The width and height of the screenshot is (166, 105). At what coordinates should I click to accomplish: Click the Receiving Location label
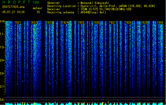[61, 6]
